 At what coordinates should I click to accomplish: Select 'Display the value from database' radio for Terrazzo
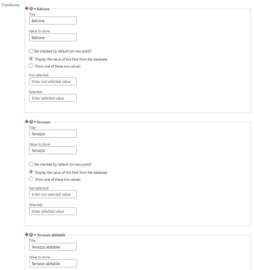coord(31,172)
